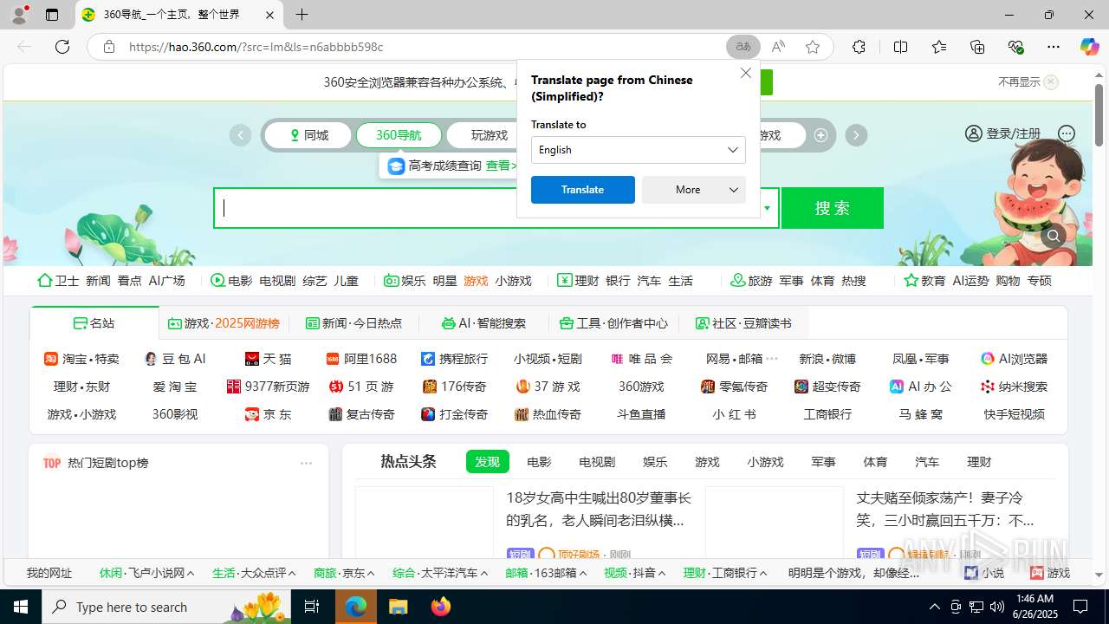Select 发现 tab in 热点头条
The image size is (1109, 624).
point(487,462)
